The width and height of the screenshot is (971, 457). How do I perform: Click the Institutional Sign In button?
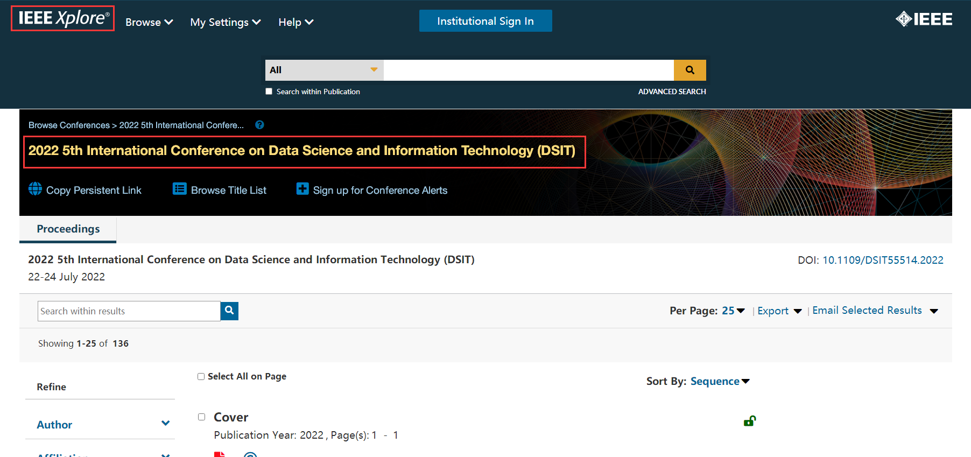[485, 21]
